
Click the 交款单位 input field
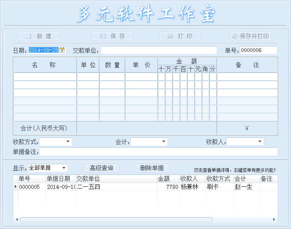point(159,50)
